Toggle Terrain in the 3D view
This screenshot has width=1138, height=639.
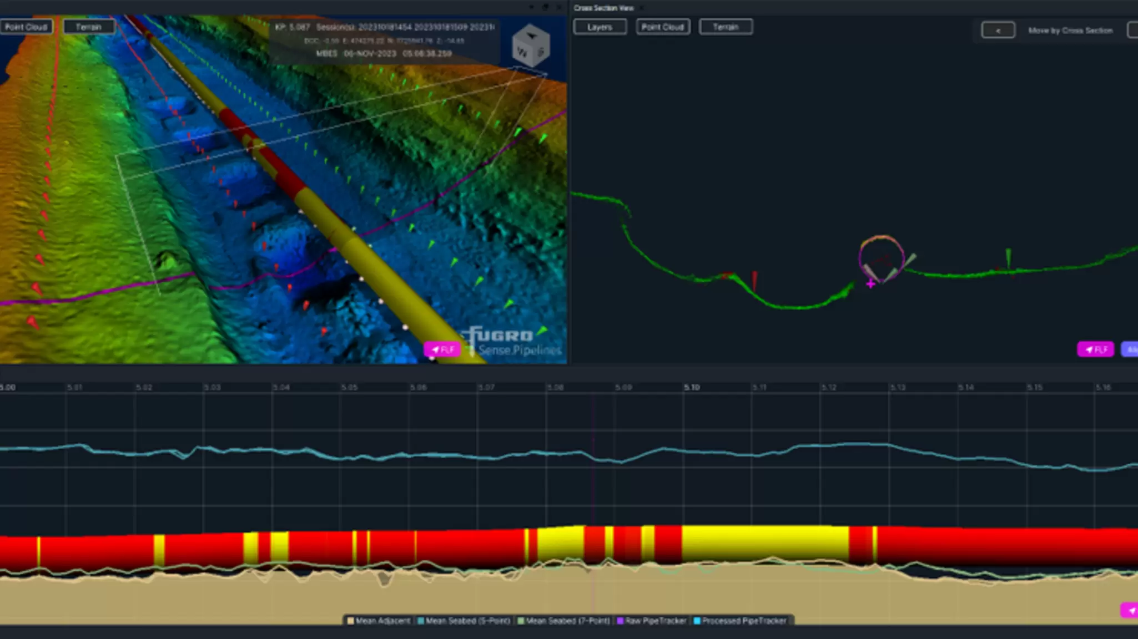[x=89, y=27]
